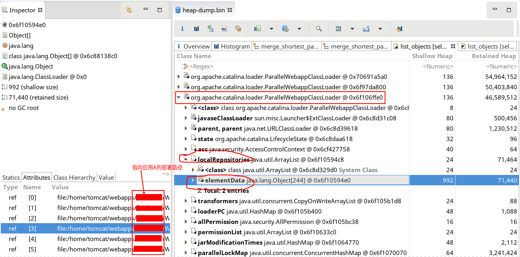Expand the elementData Object[244] node
Image resolution: width=520 pixels, height=257 pixels.
coord(194,180)
